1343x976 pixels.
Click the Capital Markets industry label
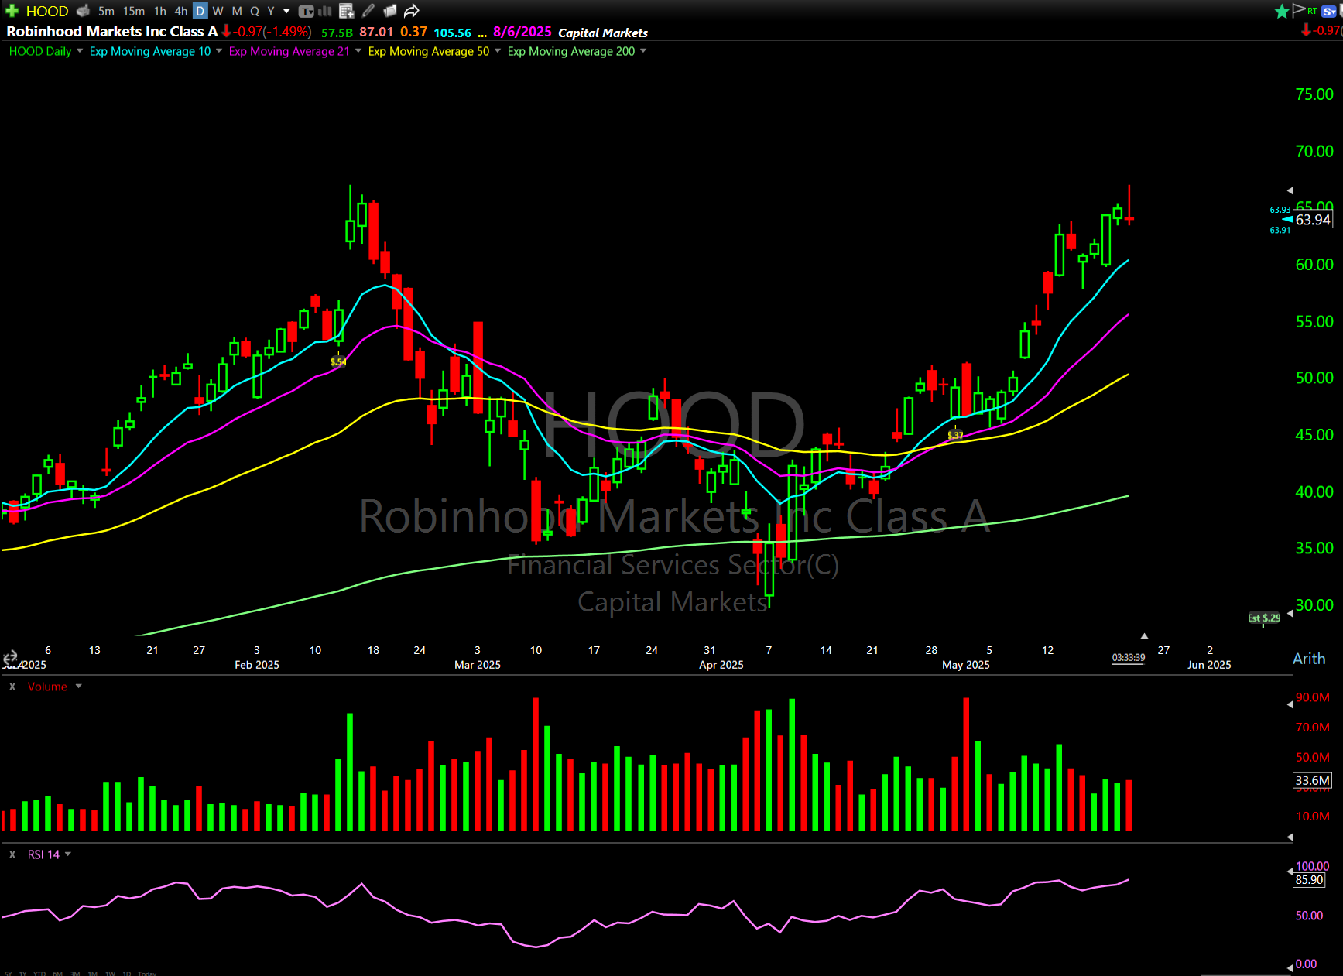[603, 33]
